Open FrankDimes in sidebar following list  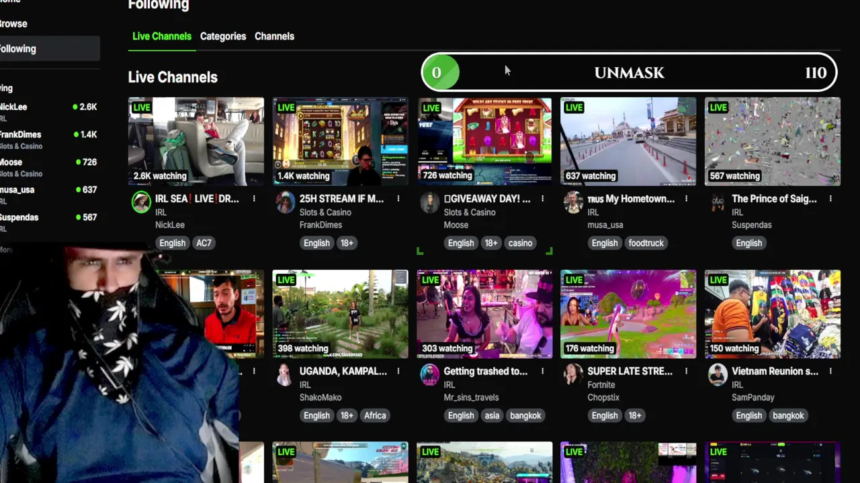pos(48,140)
